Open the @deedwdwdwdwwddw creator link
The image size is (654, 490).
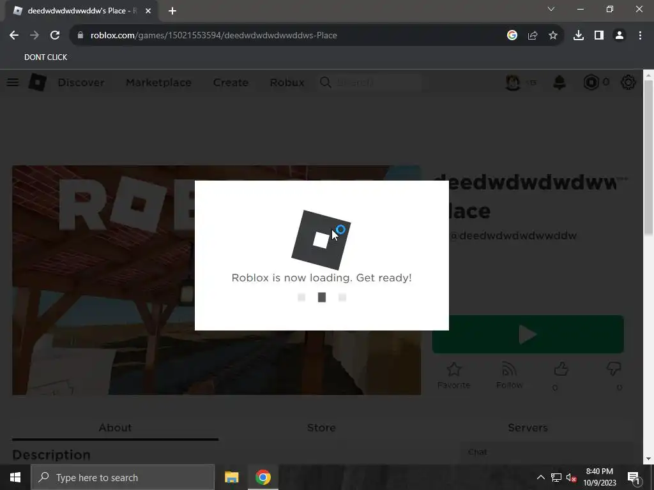tap(513, 236)
